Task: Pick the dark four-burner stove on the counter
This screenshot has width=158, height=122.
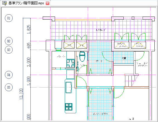Action: click(x=68, y=107)
